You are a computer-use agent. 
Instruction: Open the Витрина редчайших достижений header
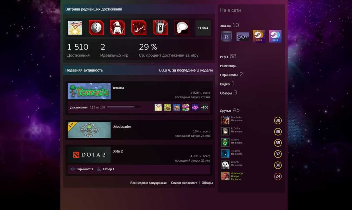point(94,9)
